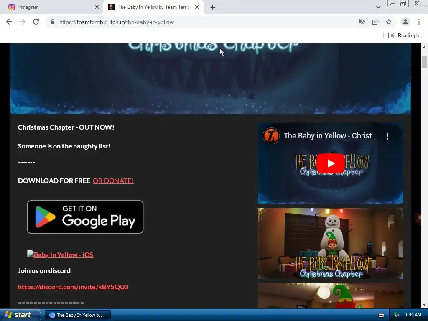The width and height of the screenshot is (428, 321).
Task: Click the browser forward arrow
Action: click(x=23, y=22)
